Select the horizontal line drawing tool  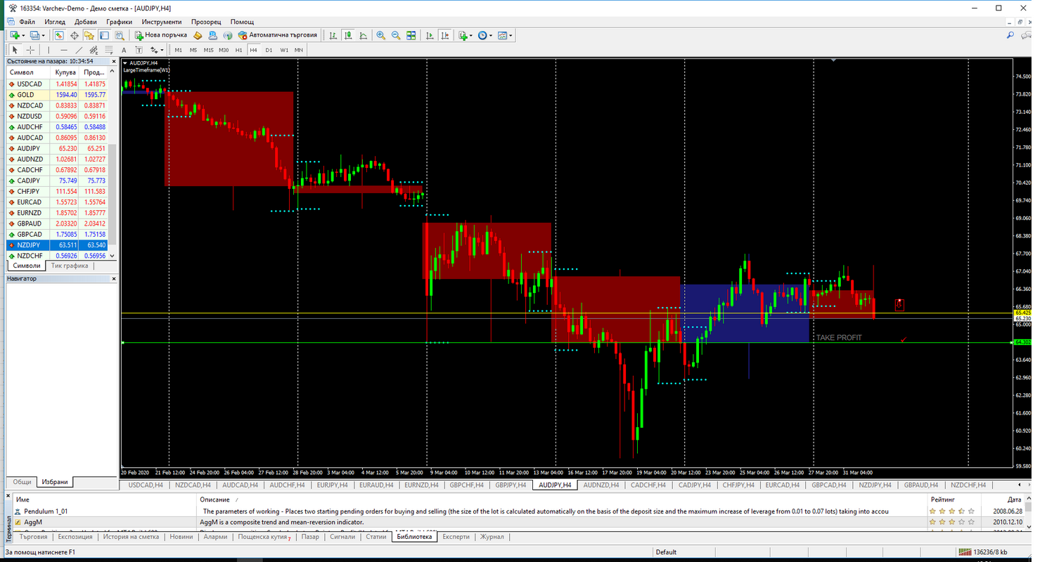pos(63,50)
